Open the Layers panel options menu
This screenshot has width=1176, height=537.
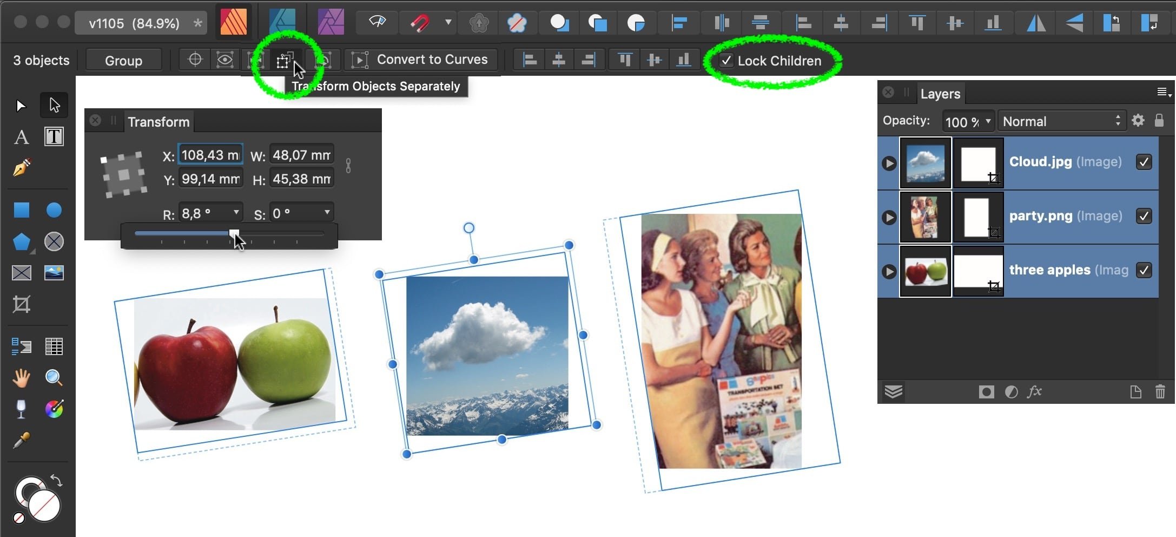(x=1164, y=93)
